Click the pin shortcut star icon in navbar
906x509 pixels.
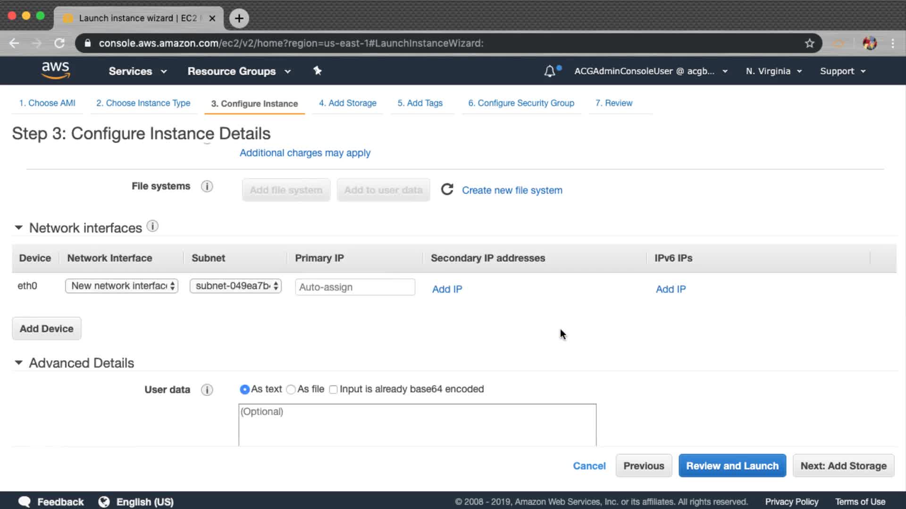(x=317, y=71)
